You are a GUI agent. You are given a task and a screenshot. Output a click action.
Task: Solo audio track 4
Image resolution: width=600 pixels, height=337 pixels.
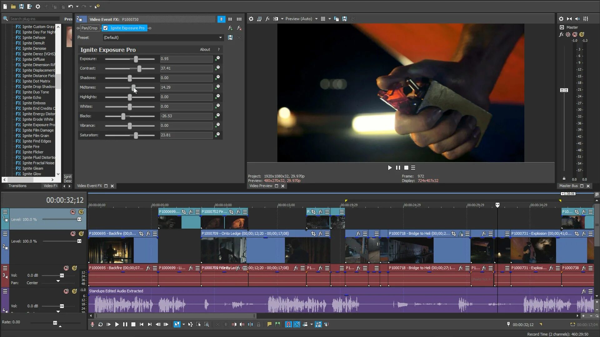[74, 291]
